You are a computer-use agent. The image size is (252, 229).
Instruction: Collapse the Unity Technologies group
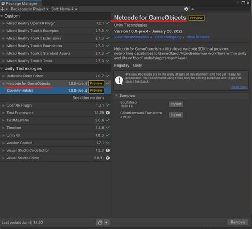2,69
